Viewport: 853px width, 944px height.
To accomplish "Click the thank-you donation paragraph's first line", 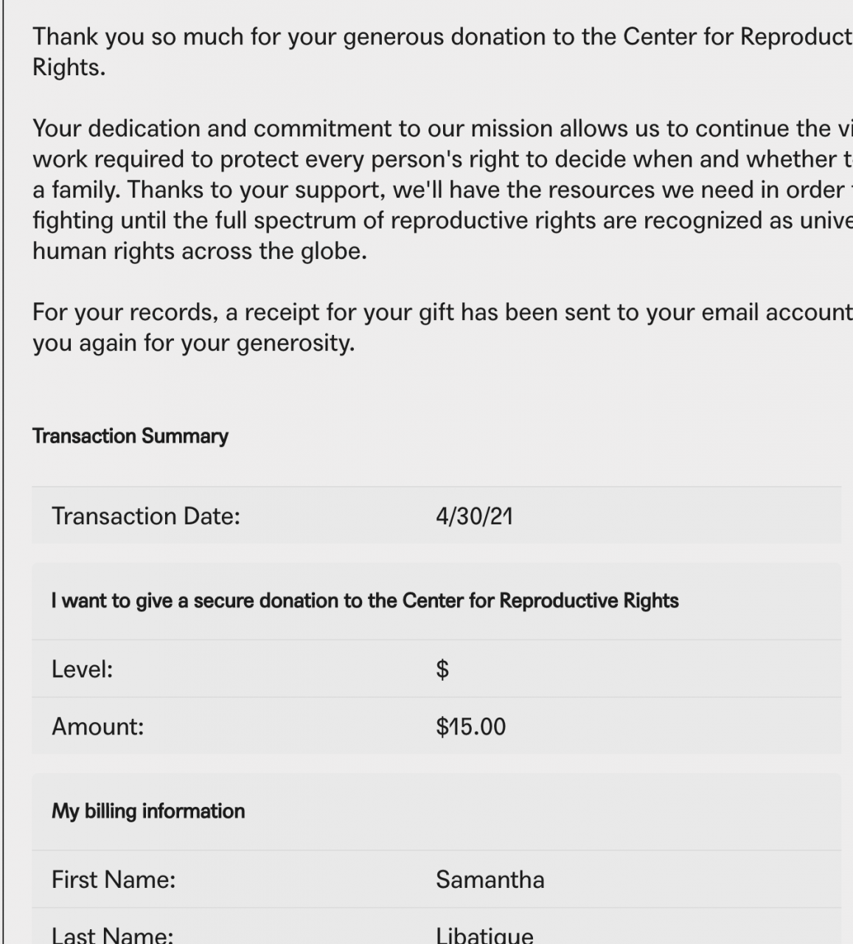I will click(442, 37).
